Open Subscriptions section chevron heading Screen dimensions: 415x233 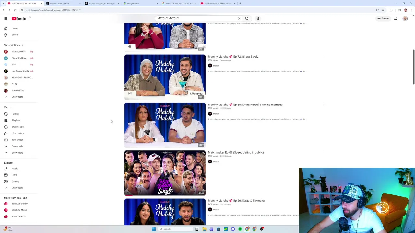pyautogui.click(x=14, y=45)
